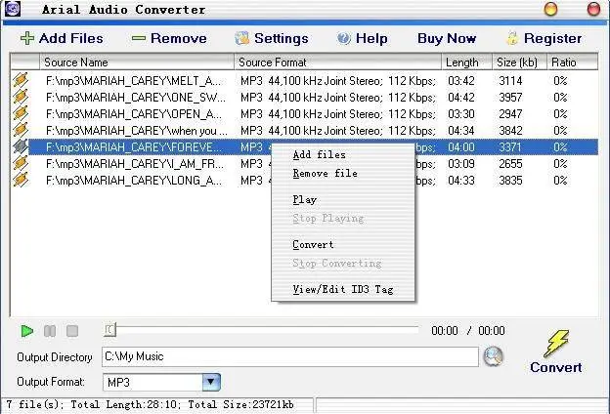Open Settings from the toolbar
This screenshot has width=610, height=414.
[272, 38]
